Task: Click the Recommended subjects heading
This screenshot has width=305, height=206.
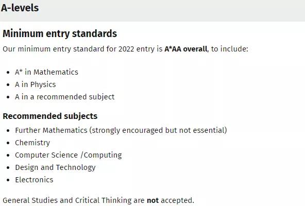Action: (50, 116)
